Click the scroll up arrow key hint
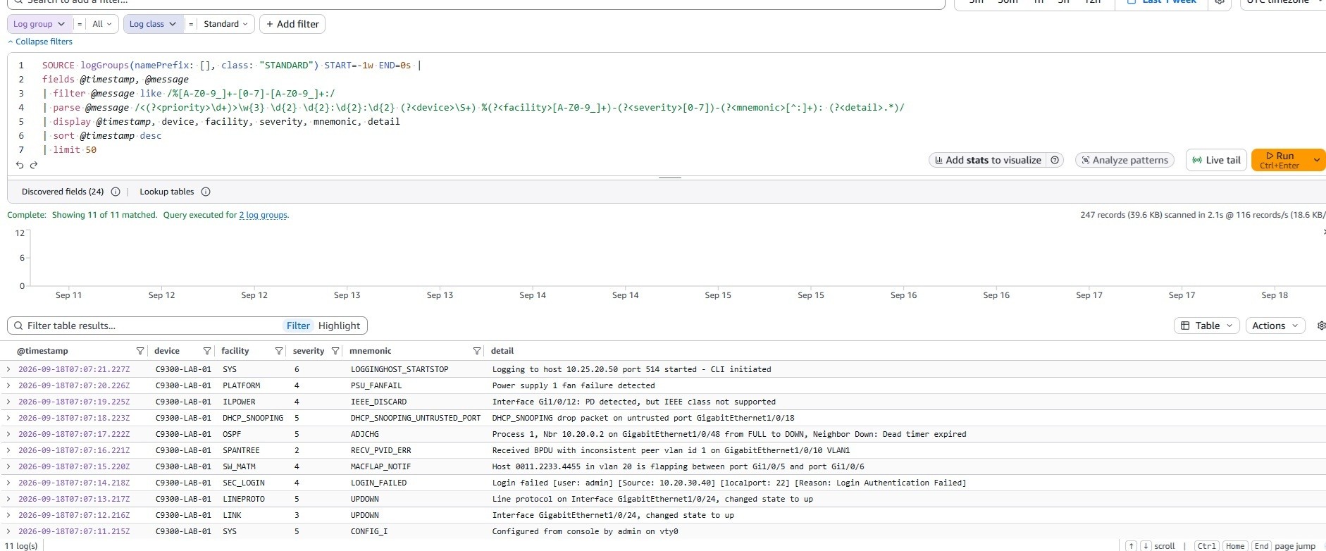1326x551 pixels. [x=1131, y=546]
